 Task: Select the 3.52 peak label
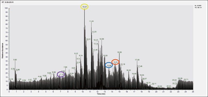(x=35, y=79)
